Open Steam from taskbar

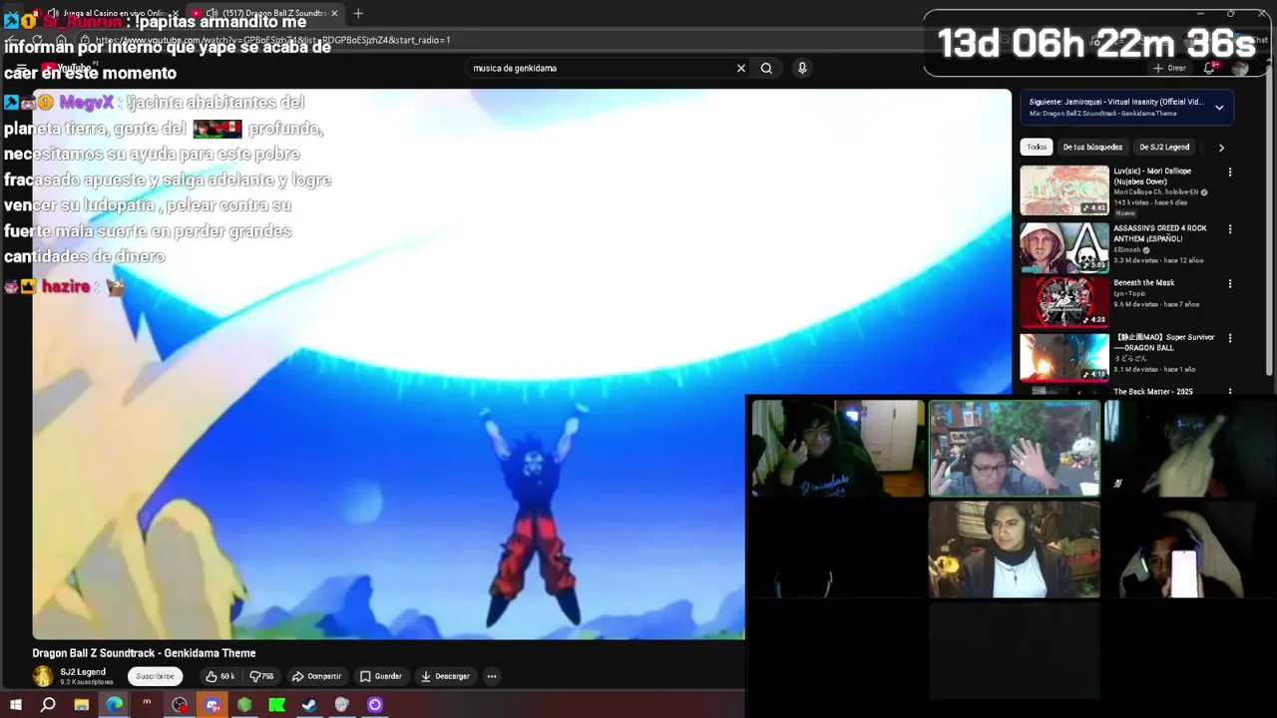click(309, 705)
